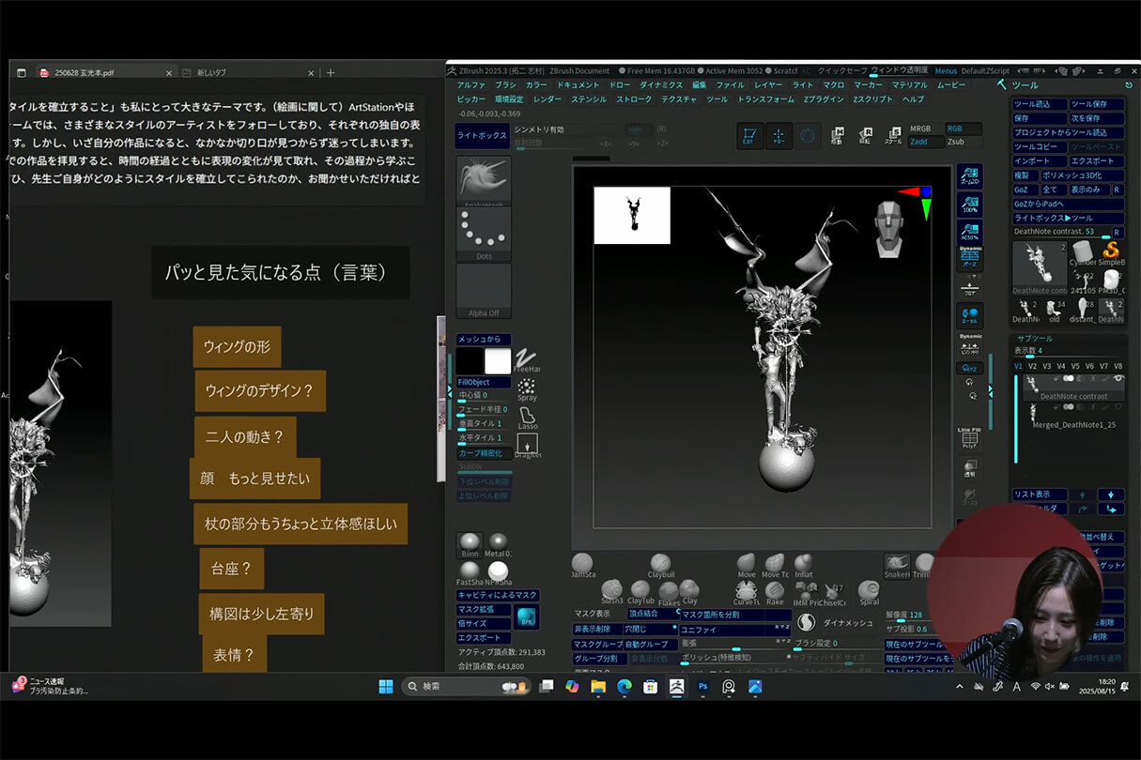The height and width of the screenshot is (760, 1141).
Task: Open the DefaultZScript selector
Action: click(985, 70)
